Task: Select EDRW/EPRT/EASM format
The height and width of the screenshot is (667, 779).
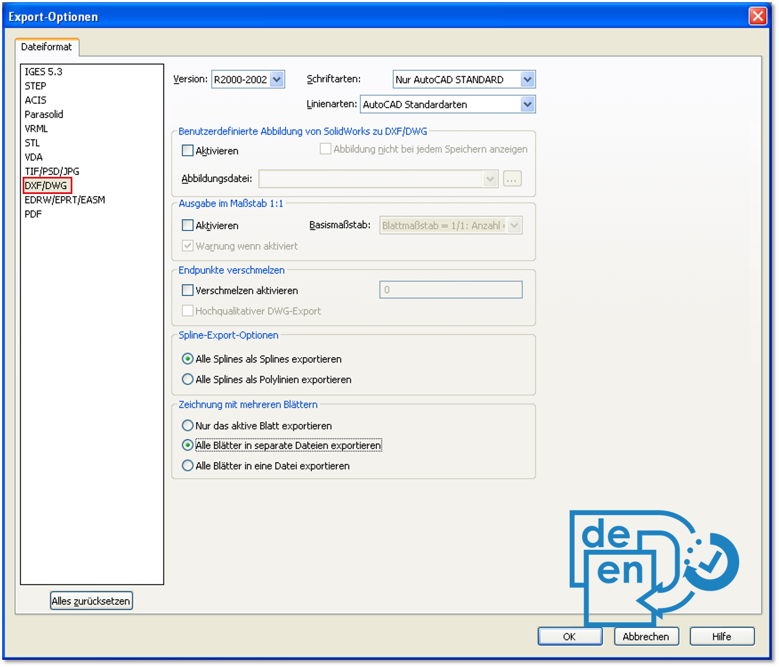Action: [65, 200]
